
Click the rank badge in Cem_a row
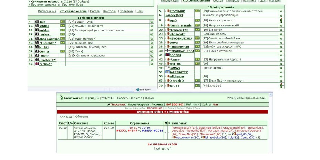[x=62, y=51]
